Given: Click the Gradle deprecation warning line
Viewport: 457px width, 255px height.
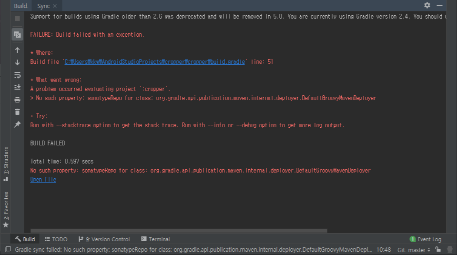Looking at the screenshot, I should (x=238, y=16).
